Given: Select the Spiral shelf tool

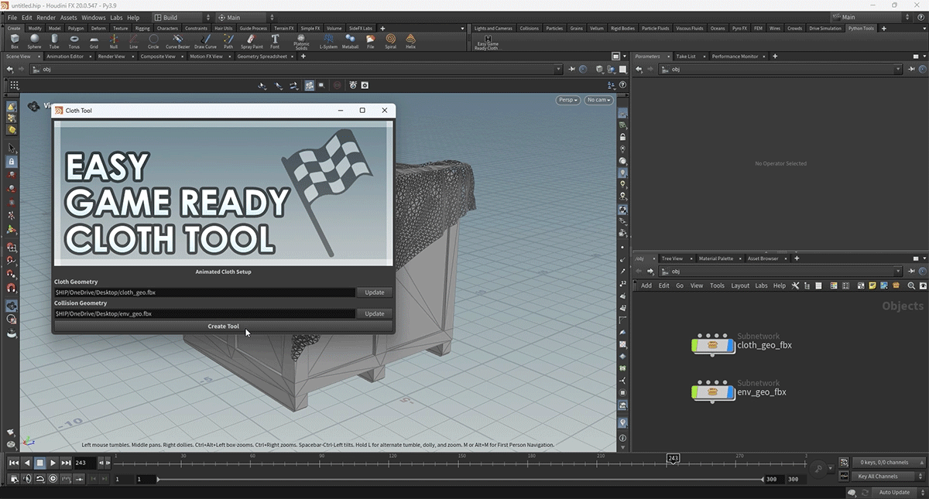Looking at the screenshot, I should 390,41.
